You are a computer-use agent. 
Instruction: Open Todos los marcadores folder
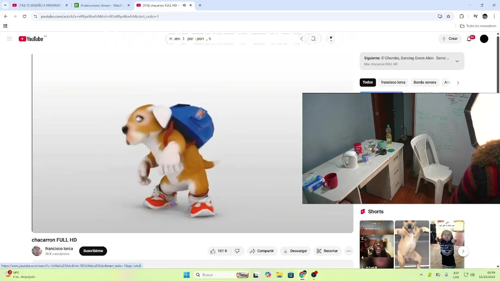[478, 26]
